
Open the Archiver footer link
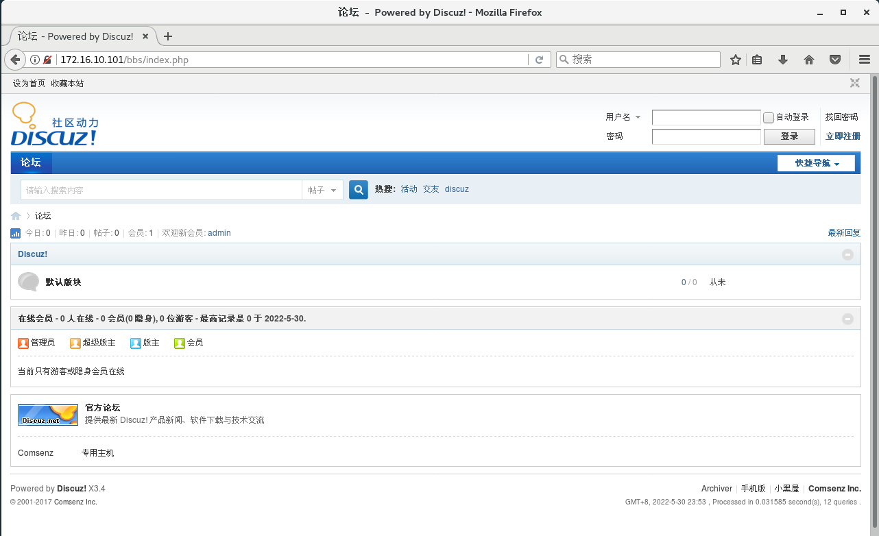coord(717,489)
